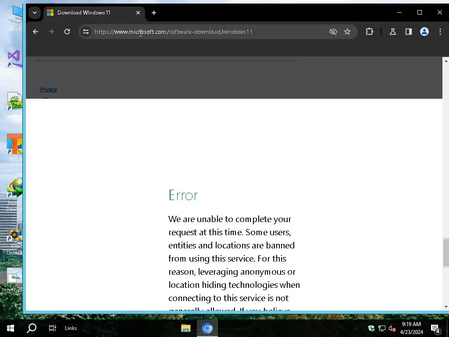This screenshot has height=337, width=449.
Task: Select the NTLite desktop shortcut
Action: pyautogui.click(x=14, y=147)
